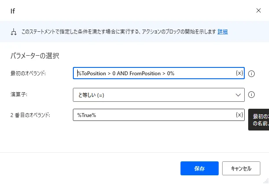Click the 演算子 label
Screen dimensions: 269x184
click(x=19, y=94)
